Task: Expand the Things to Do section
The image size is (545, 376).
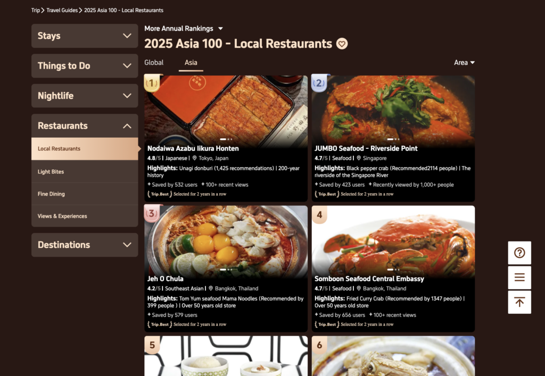Action: pos(85,66)
